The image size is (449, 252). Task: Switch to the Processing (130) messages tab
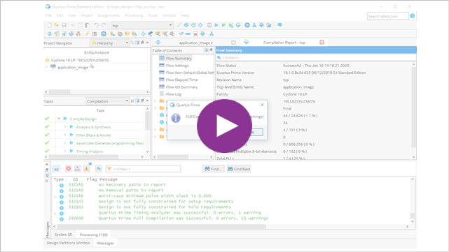[x=93, y=235]
